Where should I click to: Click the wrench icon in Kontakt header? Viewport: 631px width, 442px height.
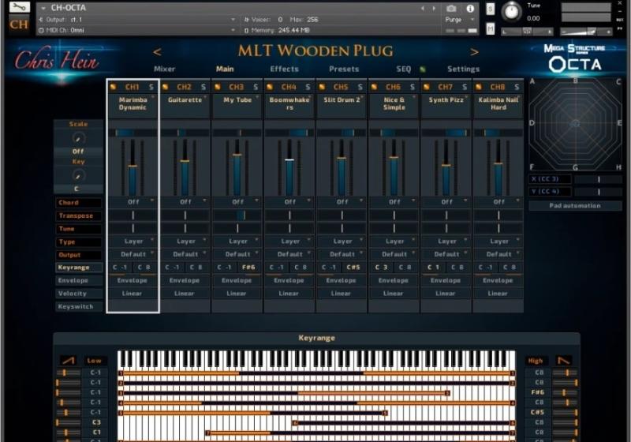point(19,7)
